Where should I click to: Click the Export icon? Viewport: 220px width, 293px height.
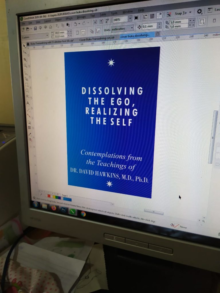[x=101, y=21]
